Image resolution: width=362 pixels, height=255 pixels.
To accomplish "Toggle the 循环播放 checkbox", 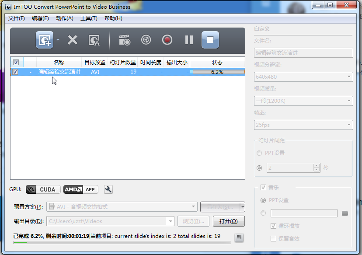I will tap(273, 226).
